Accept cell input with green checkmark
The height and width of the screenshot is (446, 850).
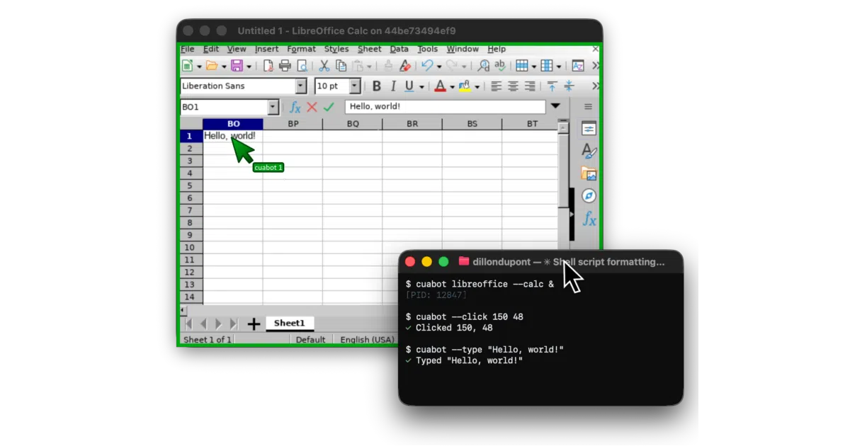coord(329,107)
